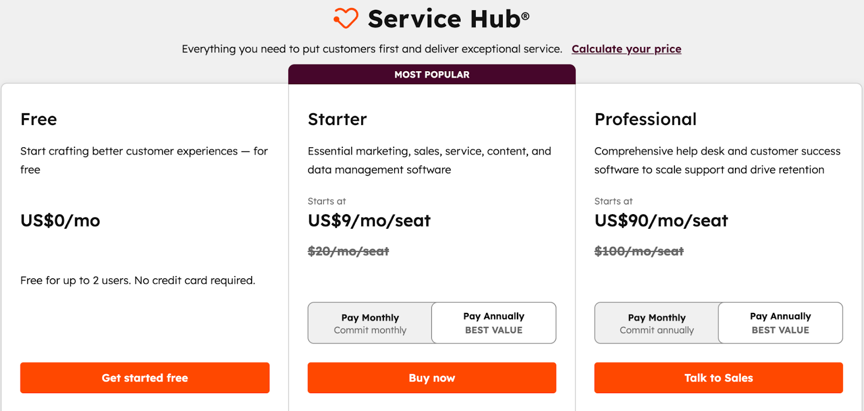
Task: Select the Professional plan heading
Action: [645, 119]
